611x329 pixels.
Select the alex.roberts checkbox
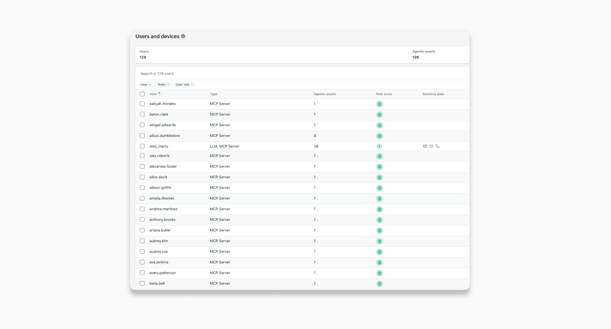pyautogui.click(x=142, y=156)
